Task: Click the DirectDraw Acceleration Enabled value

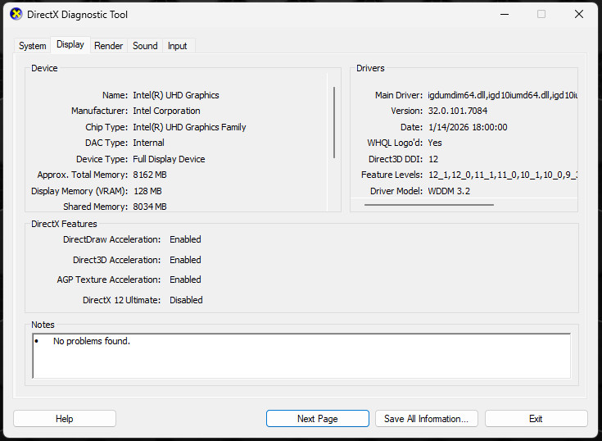Action: click(185, 239)
